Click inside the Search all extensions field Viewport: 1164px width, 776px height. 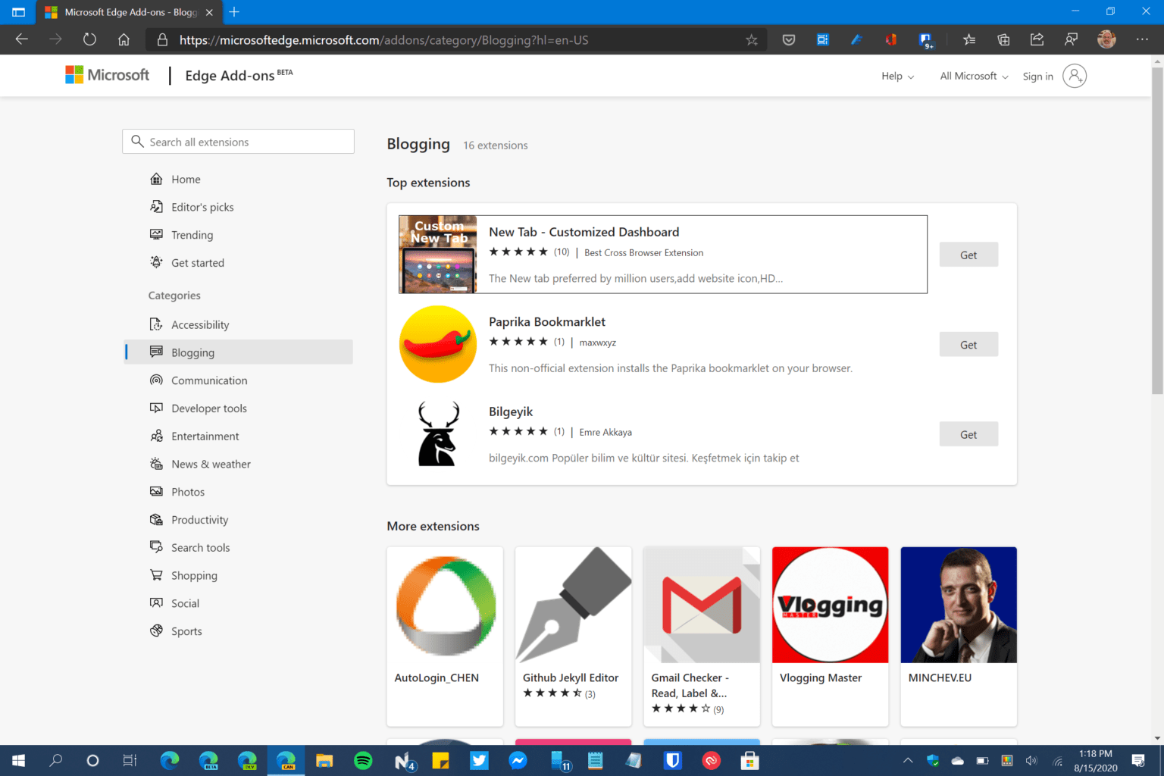[238, 141]
